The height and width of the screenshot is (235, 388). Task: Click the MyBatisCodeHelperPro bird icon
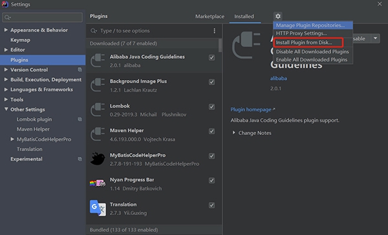[98, 159]
